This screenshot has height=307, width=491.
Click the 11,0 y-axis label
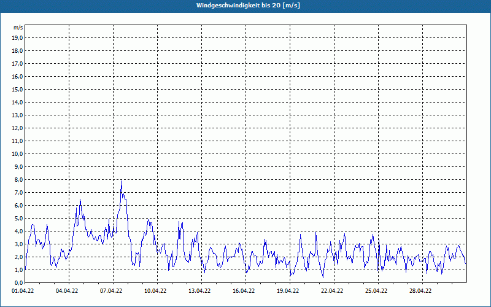[x=17, y=141]
